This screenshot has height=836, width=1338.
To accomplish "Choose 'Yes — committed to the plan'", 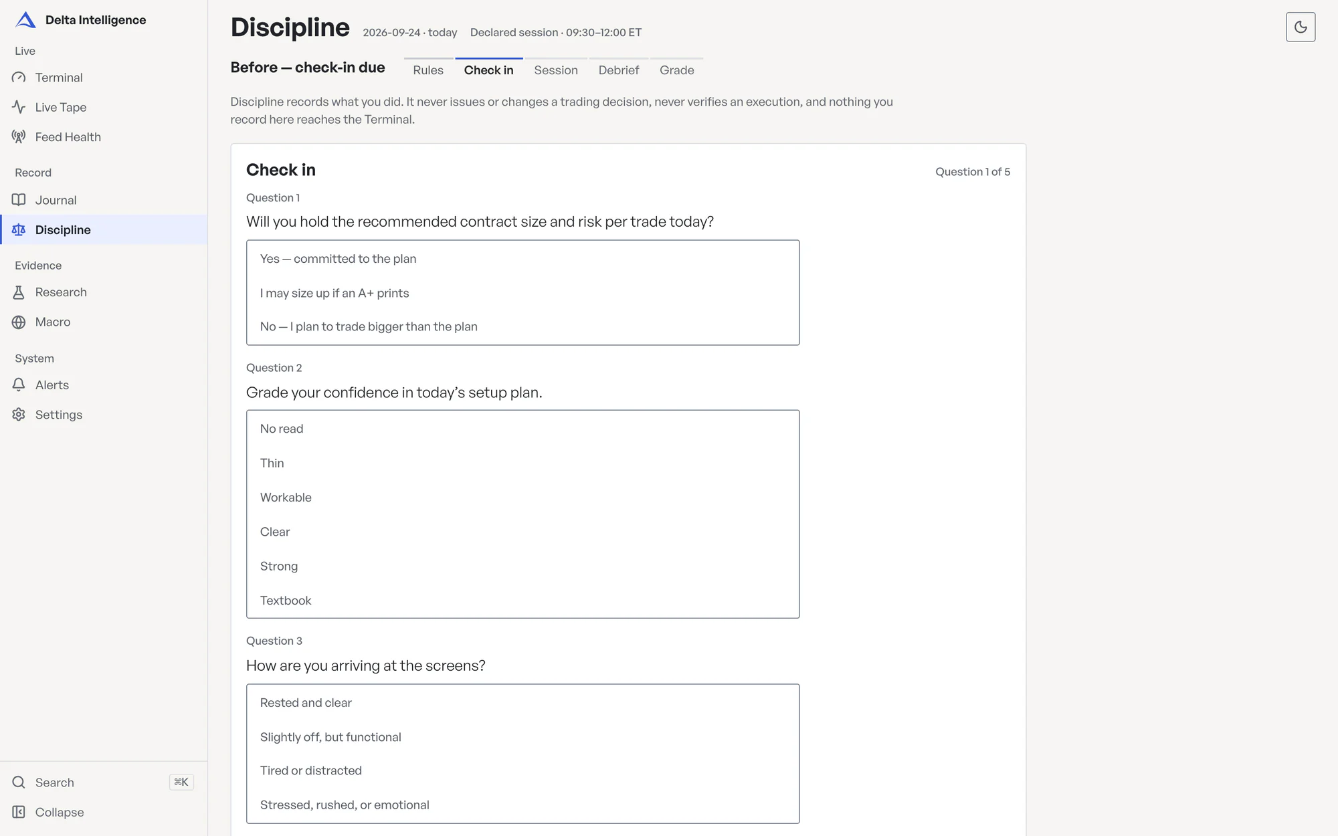I will 522,259.
